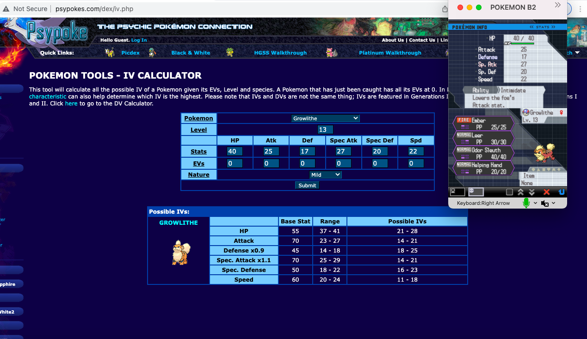This screenshot has height=339, width=587.
Task: Toggle the square checkbox in emulator toolbar
Action: [509, 192]
